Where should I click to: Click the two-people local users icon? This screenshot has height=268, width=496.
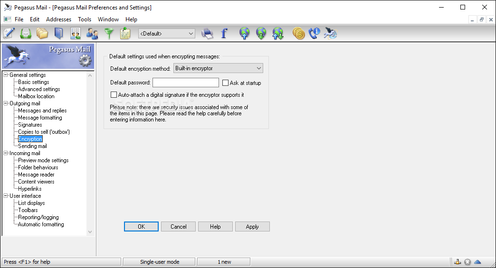[92, 33]
